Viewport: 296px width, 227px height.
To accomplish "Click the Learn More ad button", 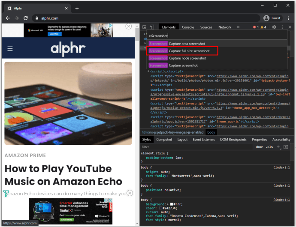I will tap(54, 34).
